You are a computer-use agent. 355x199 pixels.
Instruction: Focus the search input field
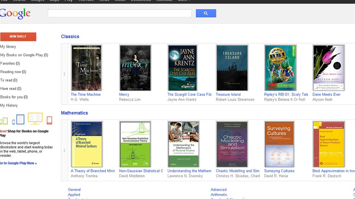[120, 13]
